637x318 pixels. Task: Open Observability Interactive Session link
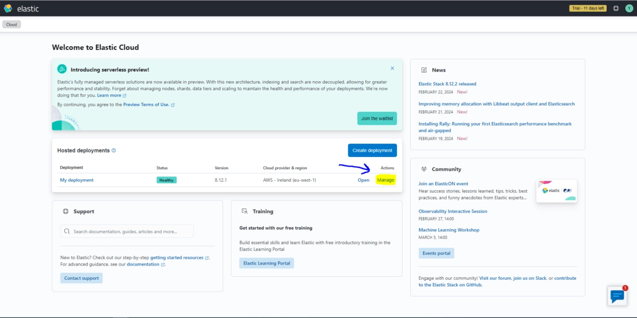click(453, 211)
